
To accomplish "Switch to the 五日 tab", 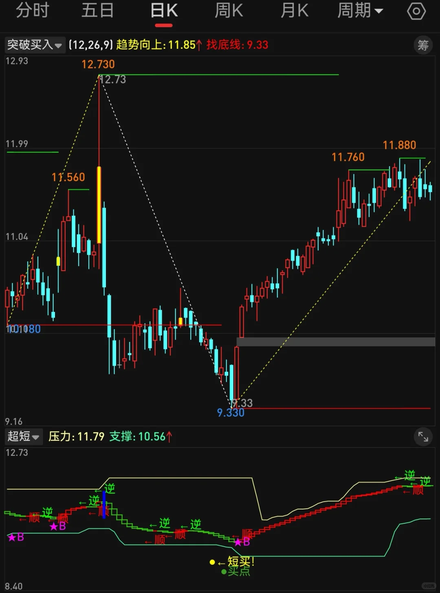I will [98, 11].
